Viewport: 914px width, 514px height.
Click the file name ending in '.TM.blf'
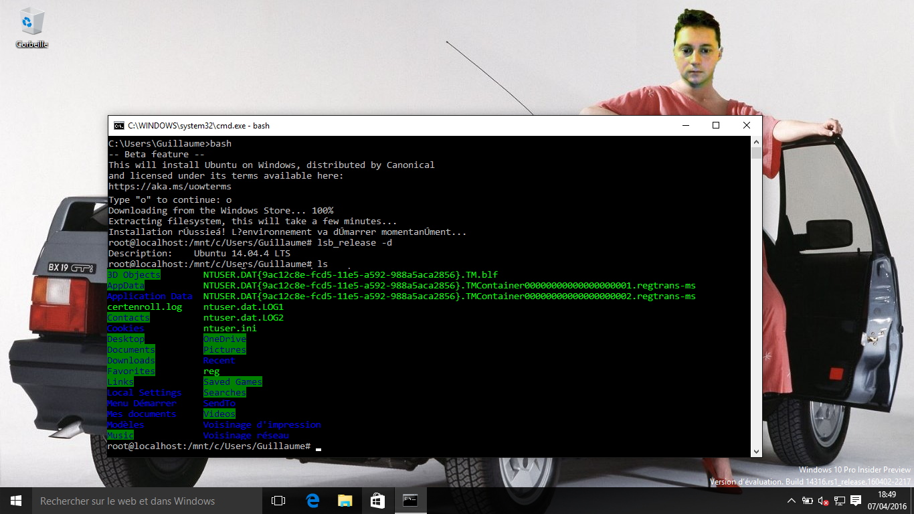(x=351, y=275)
